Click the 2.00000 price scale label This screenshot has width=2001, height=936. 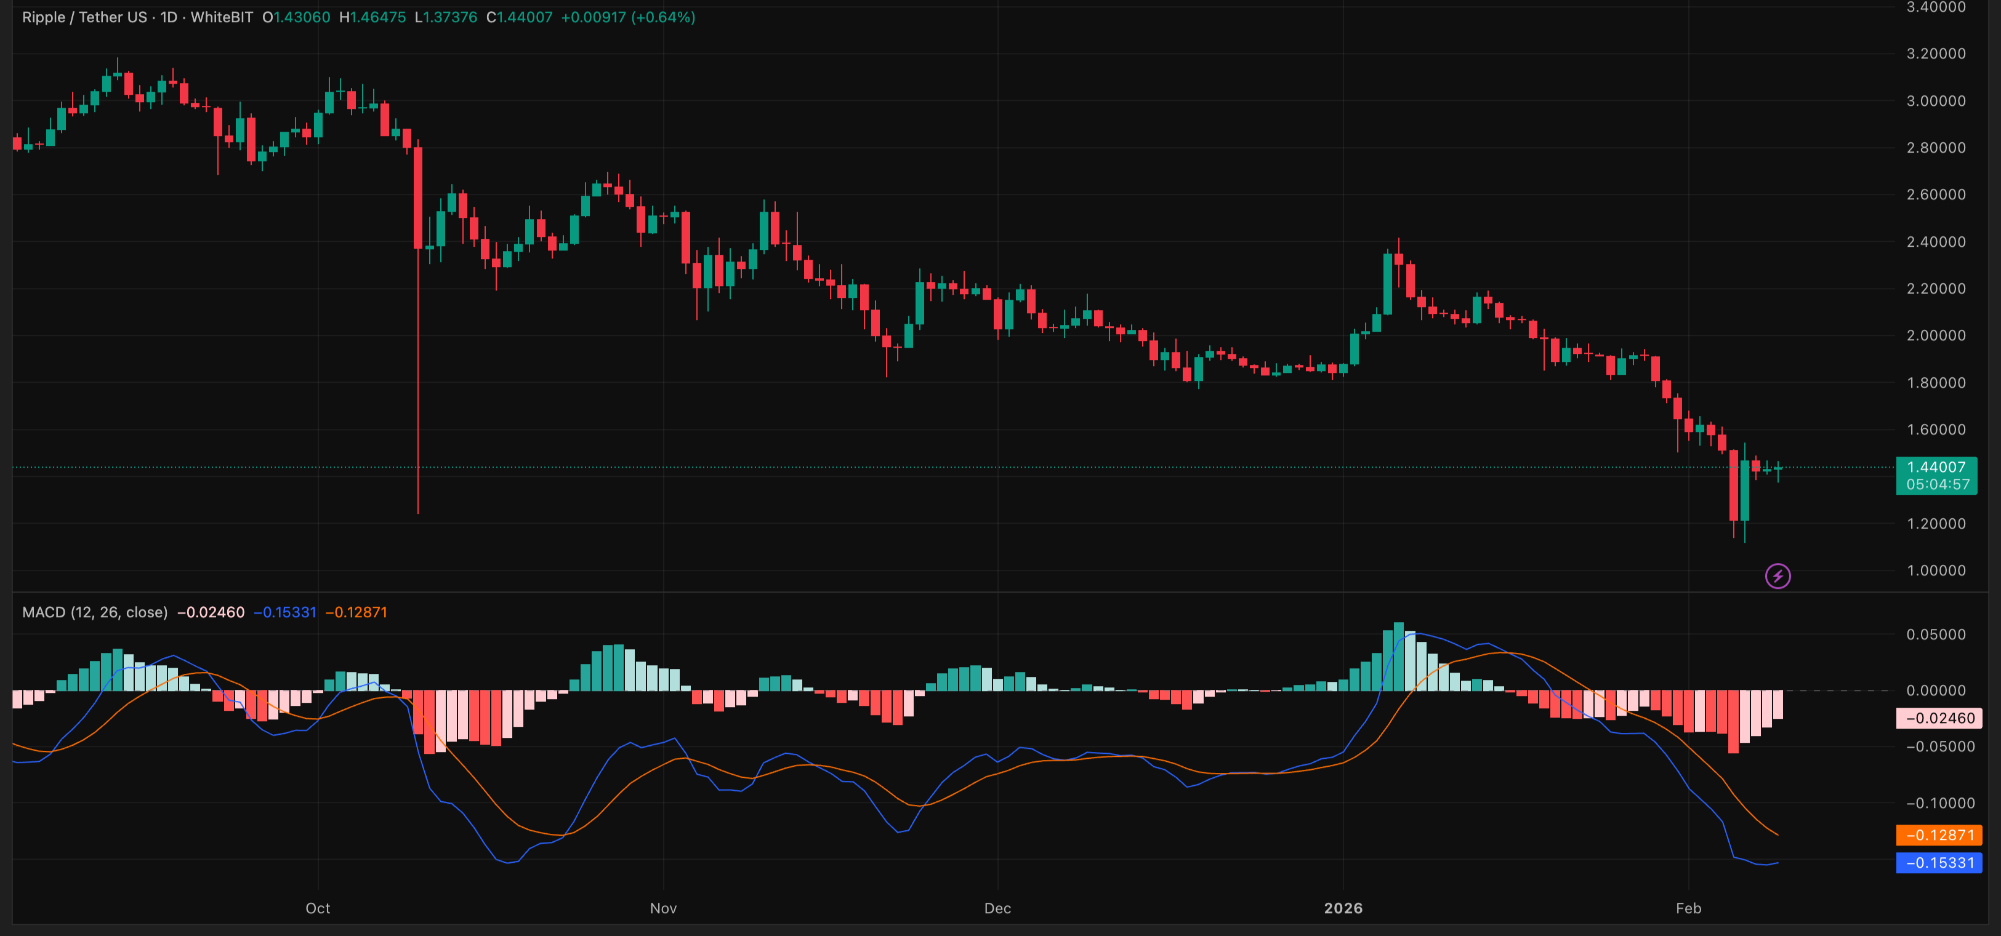[x=1936, y=335]
